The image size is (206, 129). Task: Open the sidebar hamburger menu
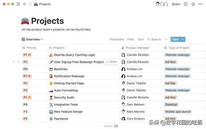(18, 4)
